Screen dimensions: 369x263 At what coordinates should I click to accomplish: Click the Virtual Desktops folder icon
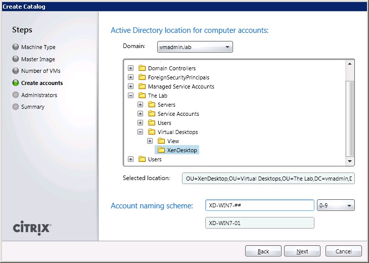151,132
